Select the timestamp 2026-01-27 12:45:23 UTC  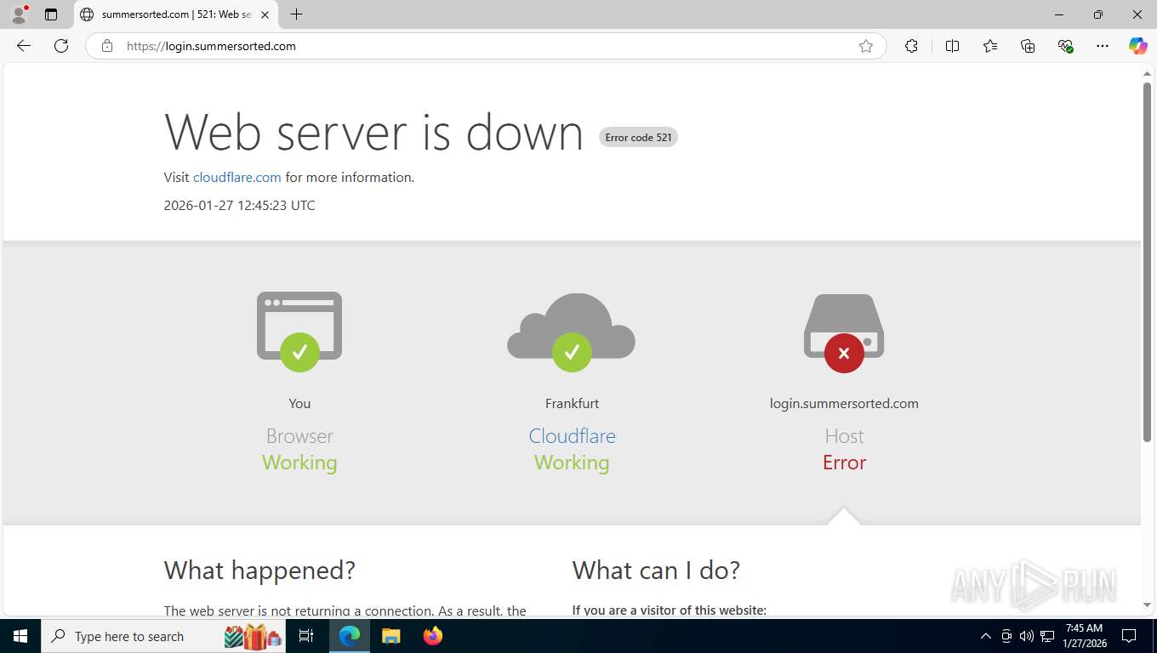coord(239,205)
